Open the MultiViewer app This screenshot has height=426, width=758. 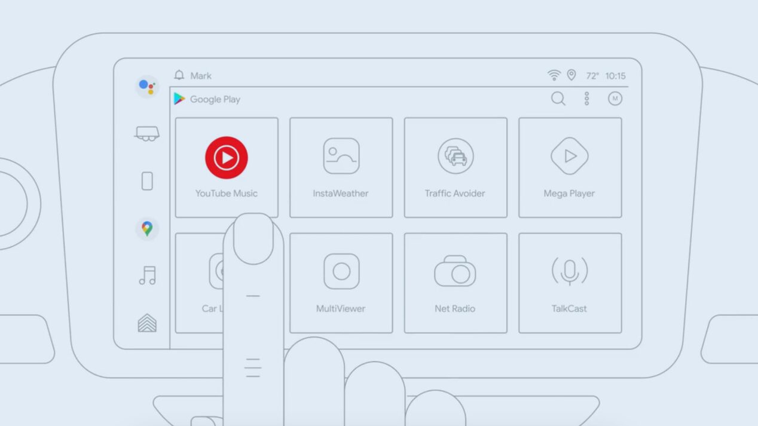[x=341, y=281]
